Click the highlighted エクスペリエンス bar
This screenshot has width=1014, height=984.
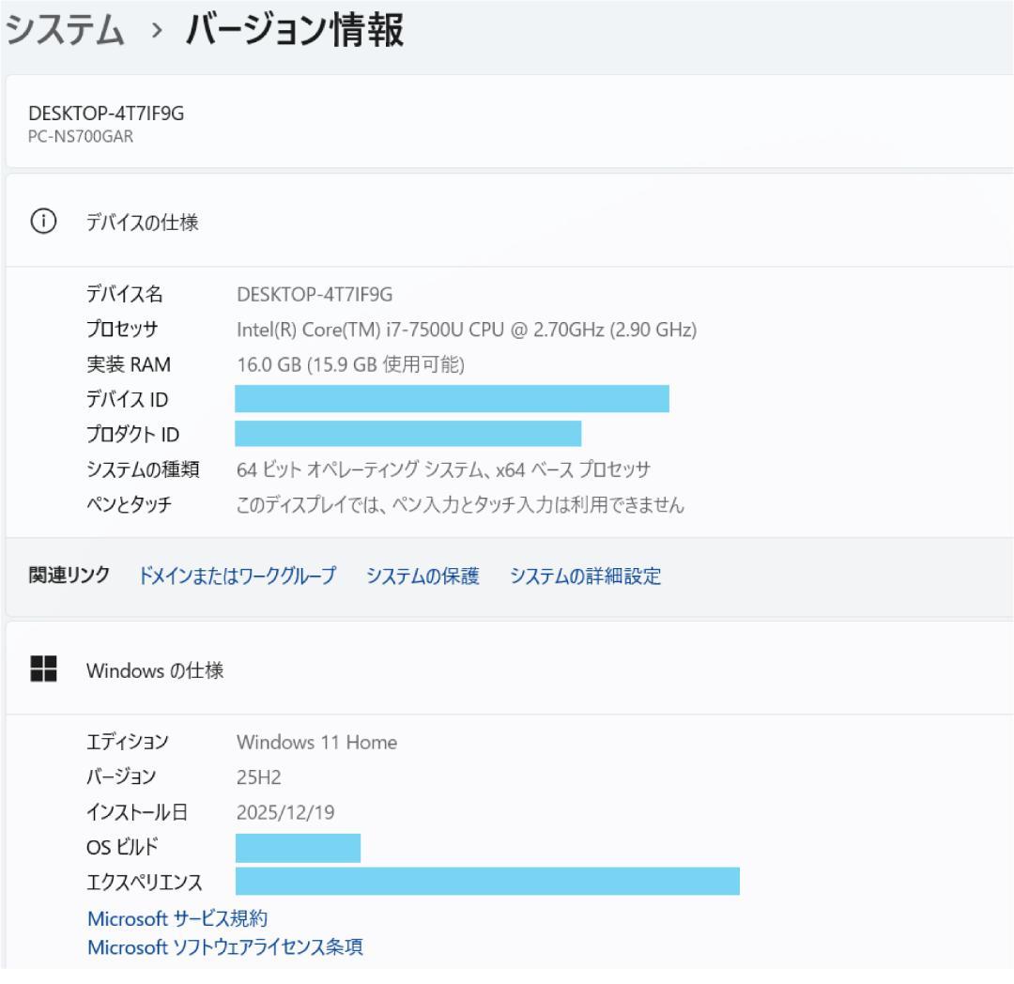coord(488,880)
